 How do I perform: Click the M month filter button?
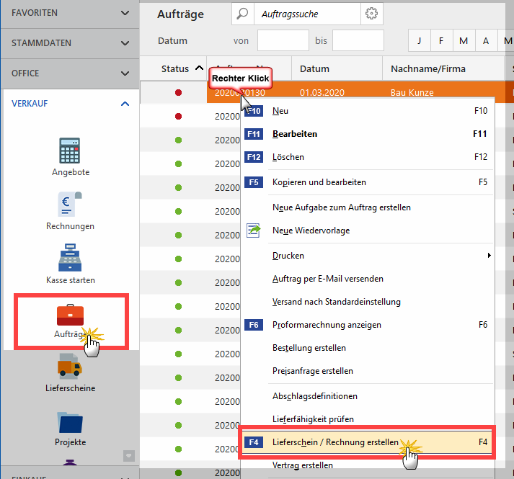464,40
